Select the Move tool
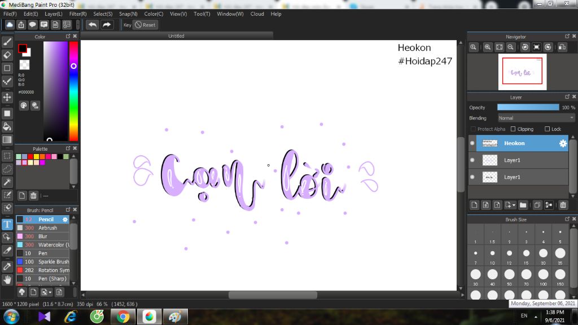The width and height of the screenshot is (578, 325). click(7, 97)
